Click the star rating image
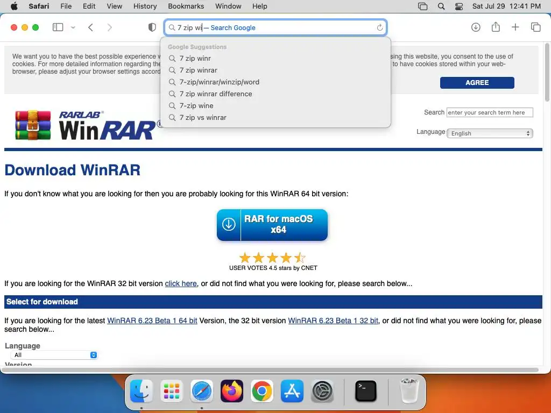 272,258
